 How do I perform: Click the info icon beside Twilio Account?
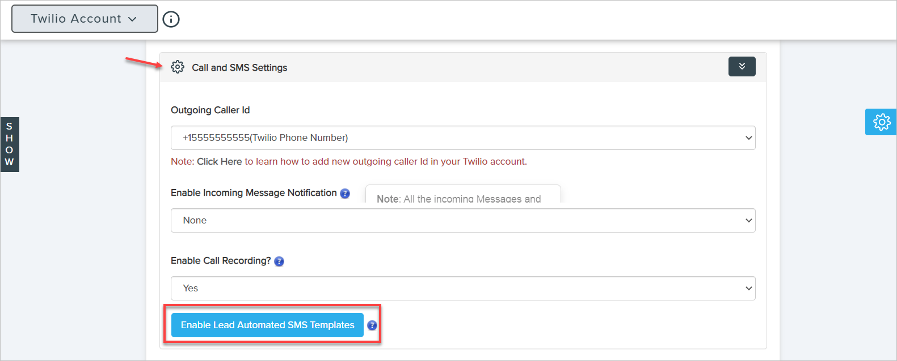(171, 19)
